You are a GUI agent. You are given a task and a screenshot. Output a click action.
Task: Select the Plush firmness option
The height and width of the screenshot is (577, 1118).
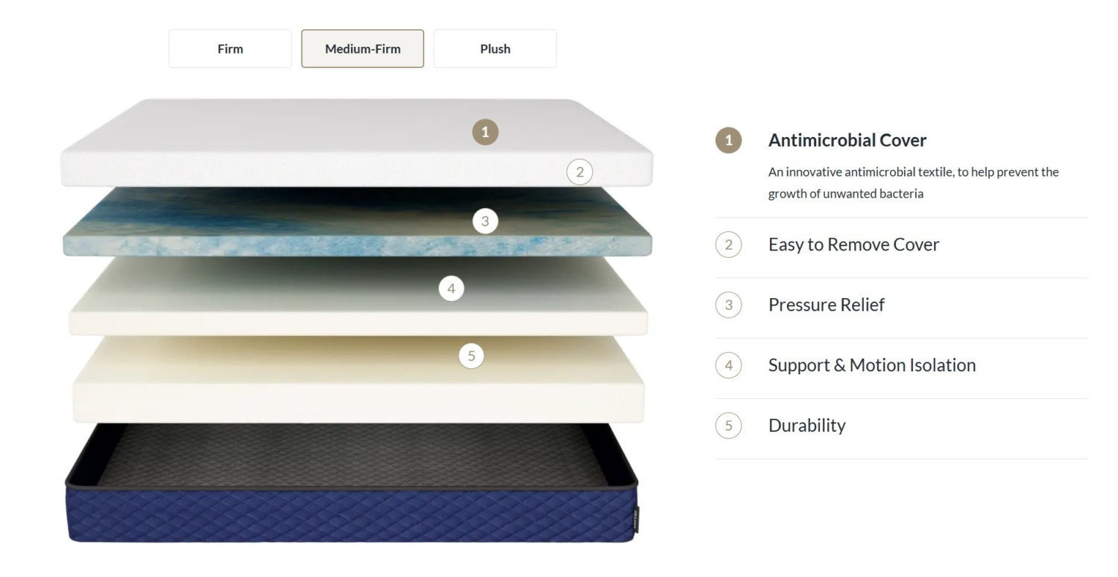click(x=495, y=48)
